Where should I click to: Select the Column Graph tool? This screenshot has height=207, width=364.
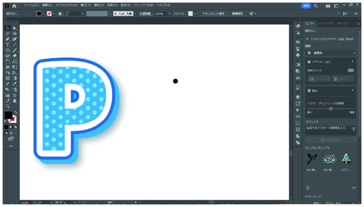[7, 95]
